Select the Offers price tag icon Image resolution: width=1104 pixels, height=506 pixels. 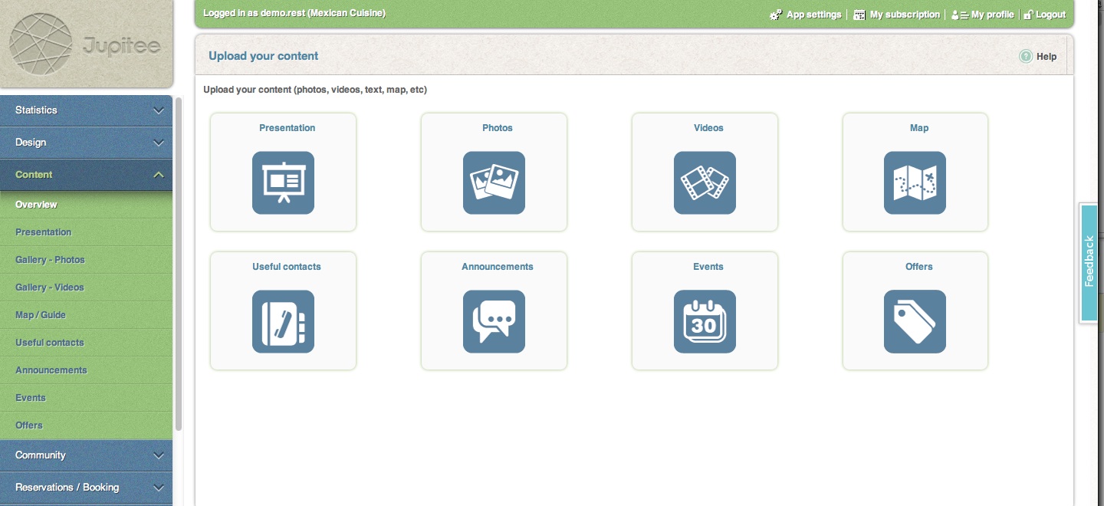click(915, 321)
